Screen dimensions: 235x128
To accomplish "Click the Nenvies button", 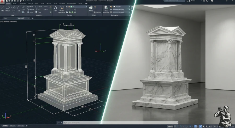I will coord(97,12).
